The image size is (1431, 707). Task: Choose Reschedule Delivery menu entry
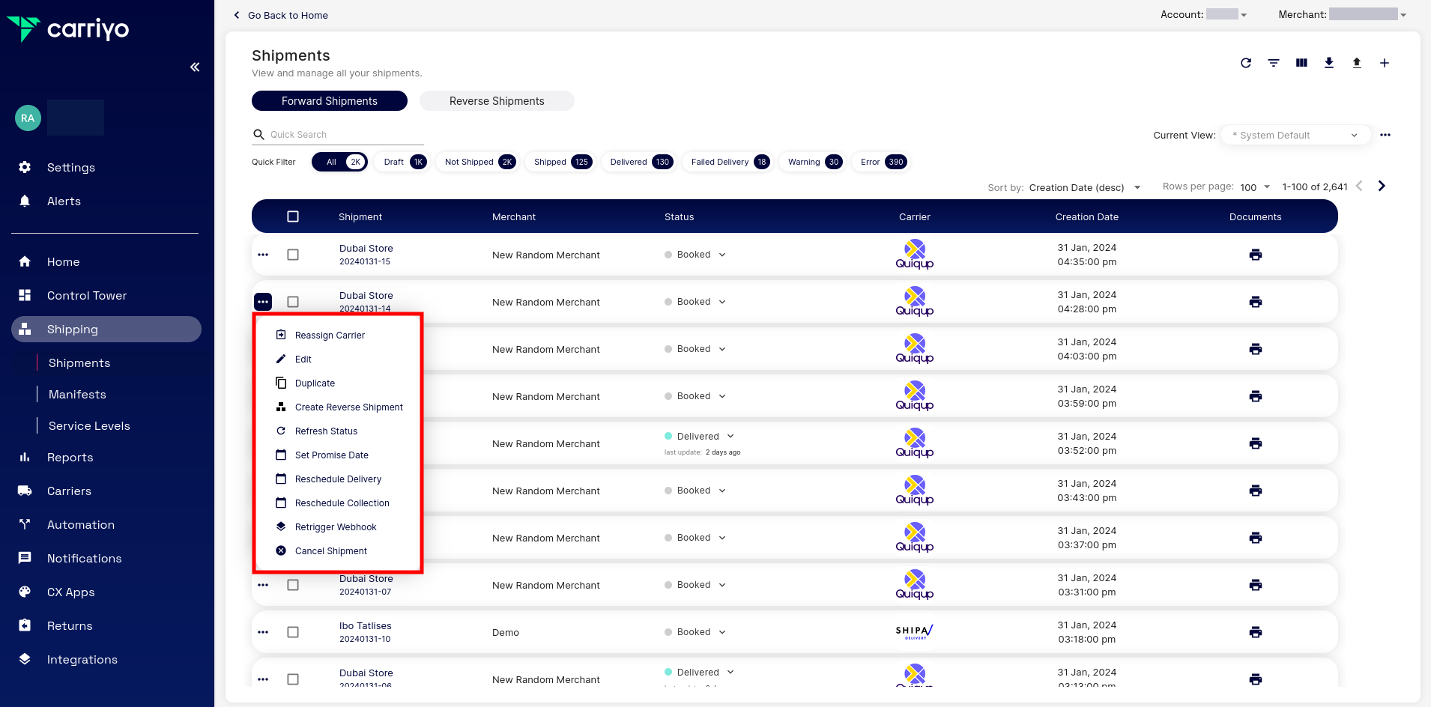pos(338,479)
